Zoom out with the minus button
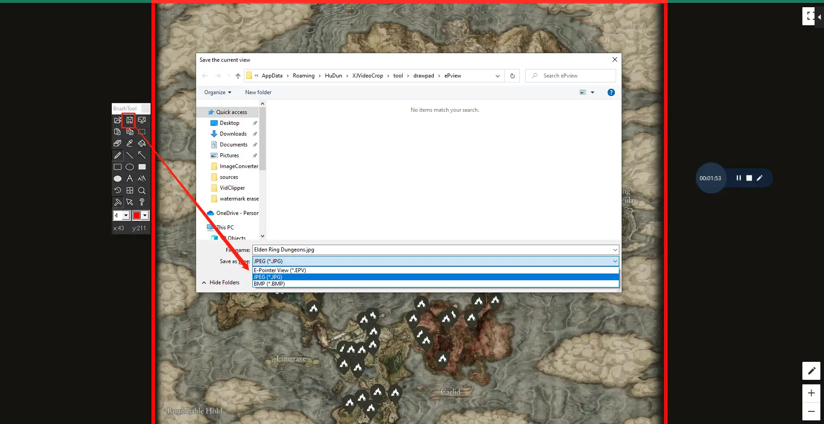The image size is (824, 424). pyautogui.click(x=811, y=411)
